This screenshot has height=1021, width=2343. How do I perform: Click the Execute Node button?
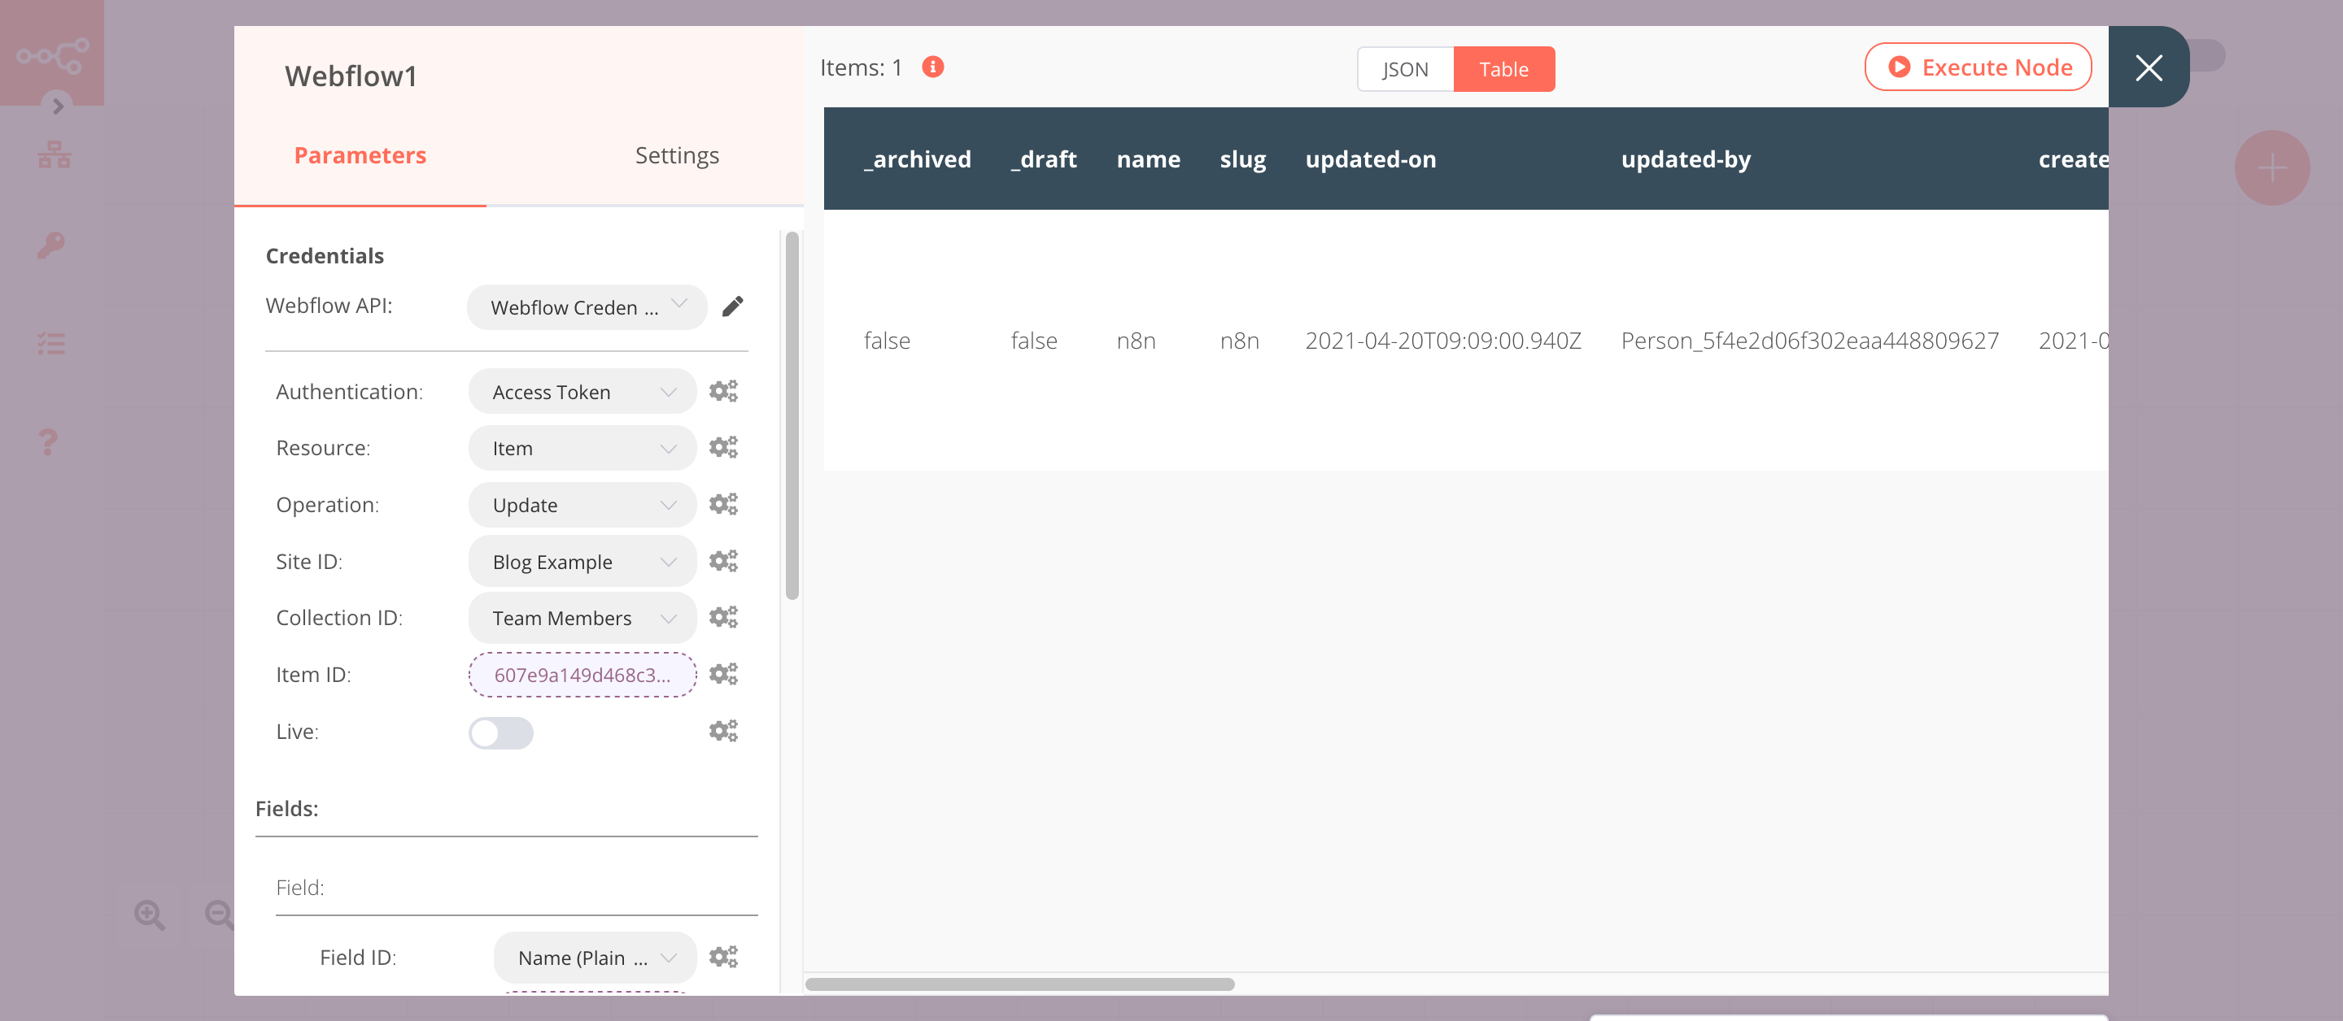1979,67
